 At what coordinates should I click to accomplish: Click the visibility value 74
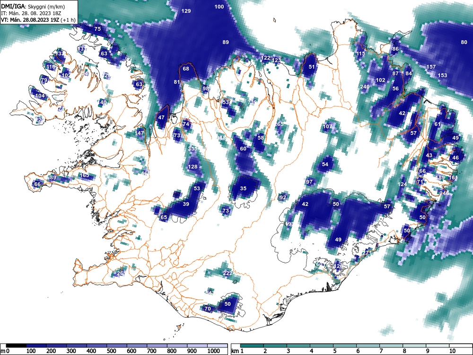pos(186,124)
